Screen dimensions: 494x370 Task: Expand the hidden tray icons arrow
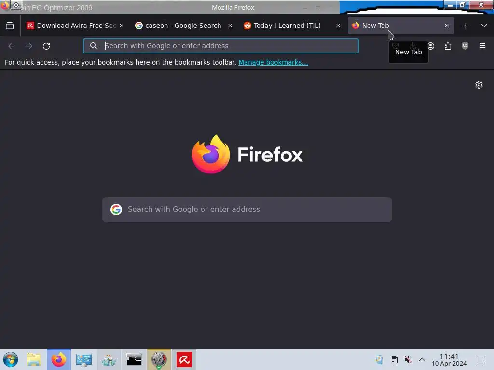tap(422, 359)
